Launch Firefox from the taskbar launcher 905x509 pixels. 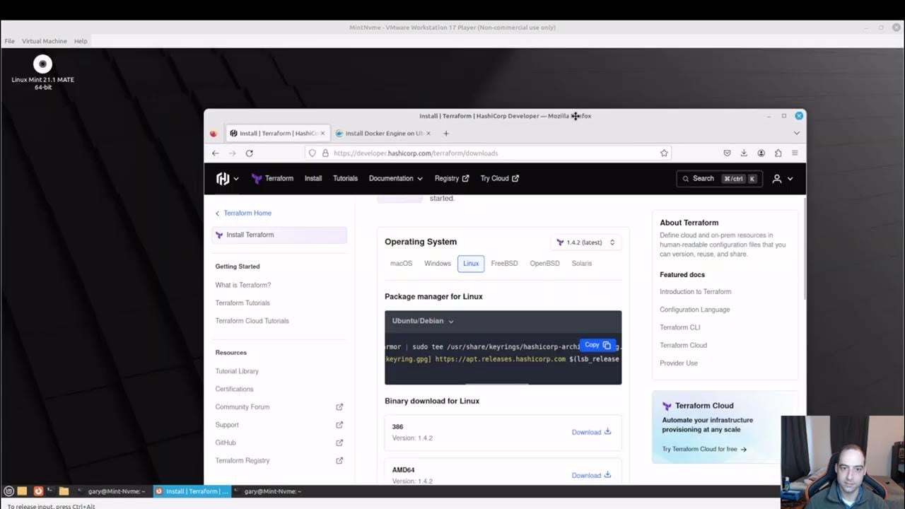[38, 491]
